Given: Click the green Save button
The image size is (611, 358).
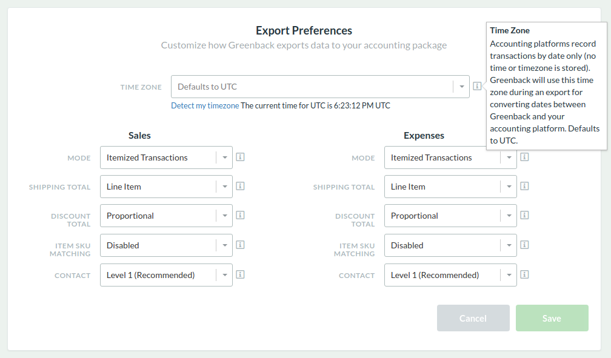Looking at the screenshot, I should (x=552, y=318).
